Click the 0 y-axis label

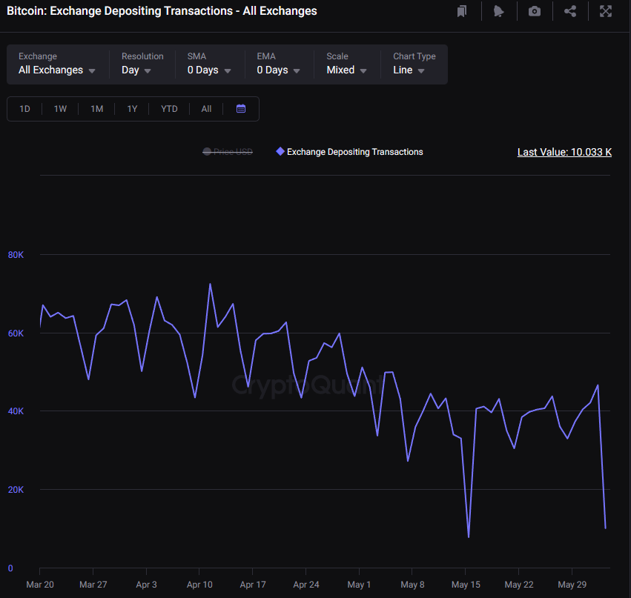(10, 568)
